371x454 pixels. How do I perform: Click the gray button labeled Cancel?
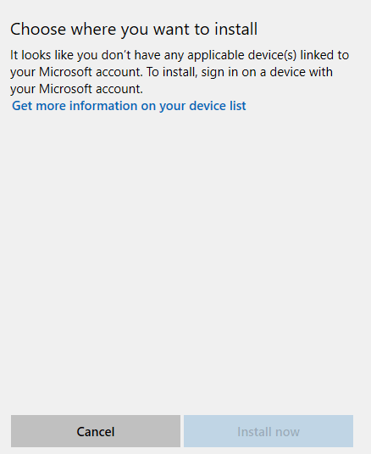tap(96, 431)
